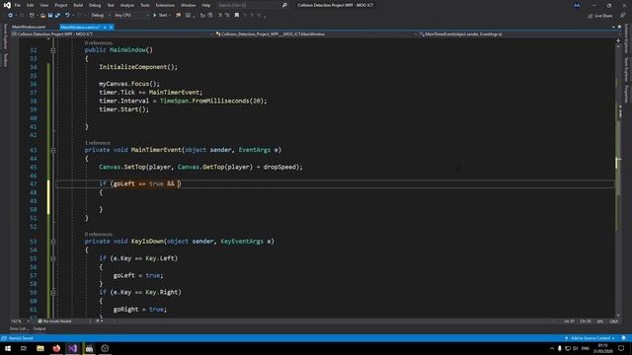Click the feedback icon next to Live Share

[x=622, y=16]
